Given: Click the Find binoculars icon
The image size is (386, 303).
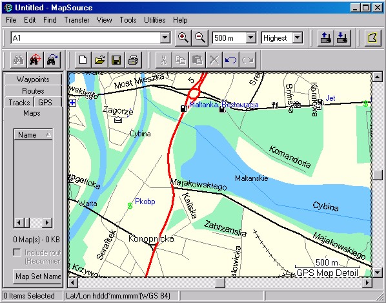Looking at the screenshot, I should coord(19,60).
